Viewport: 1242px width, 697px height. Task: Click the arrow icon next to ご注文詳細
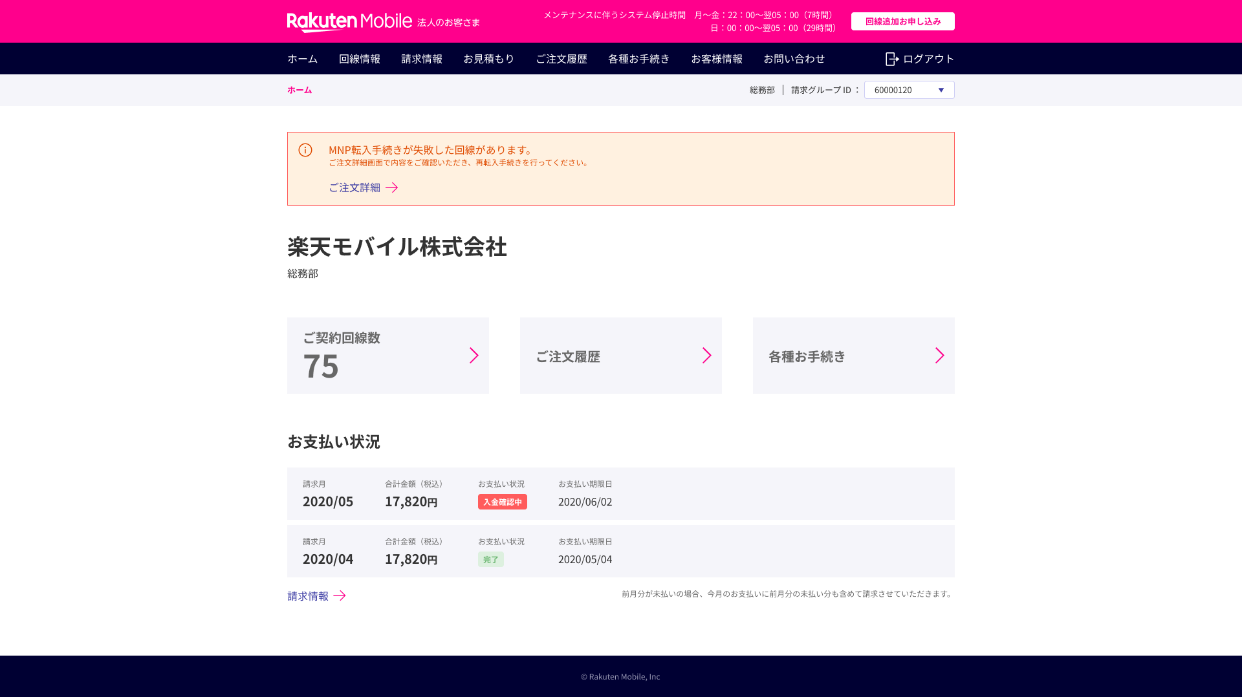point(392,188)
